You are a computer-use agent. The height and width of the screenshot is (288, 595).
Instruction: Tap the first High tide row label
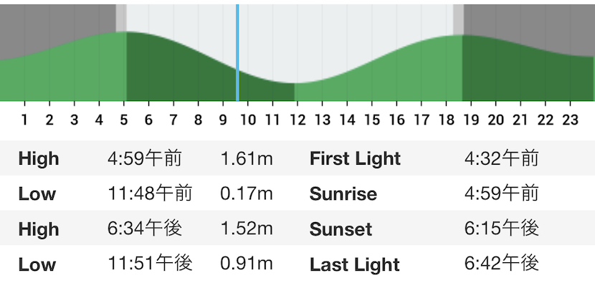39,158
